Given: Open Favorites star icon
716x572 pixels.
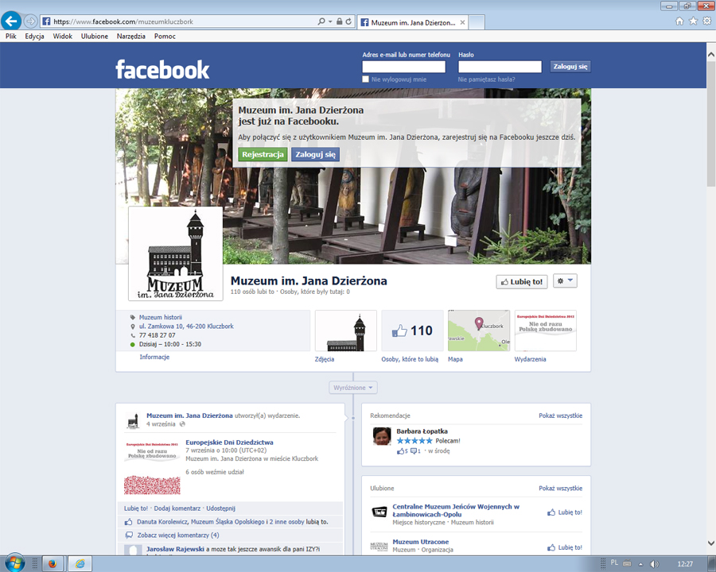Looking at the screenshot, I should (693, 21).
